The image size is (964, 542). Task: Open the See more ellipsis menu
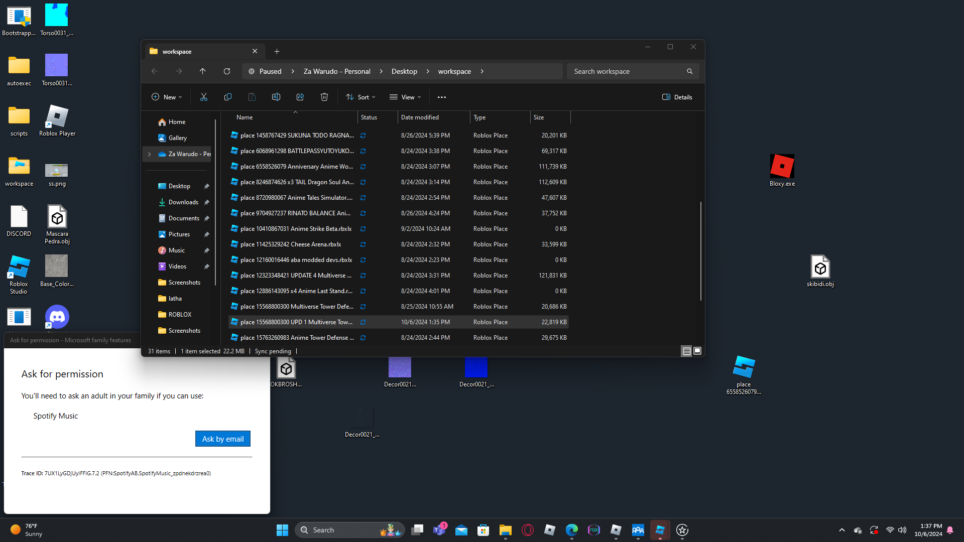[x=441, y=97]
